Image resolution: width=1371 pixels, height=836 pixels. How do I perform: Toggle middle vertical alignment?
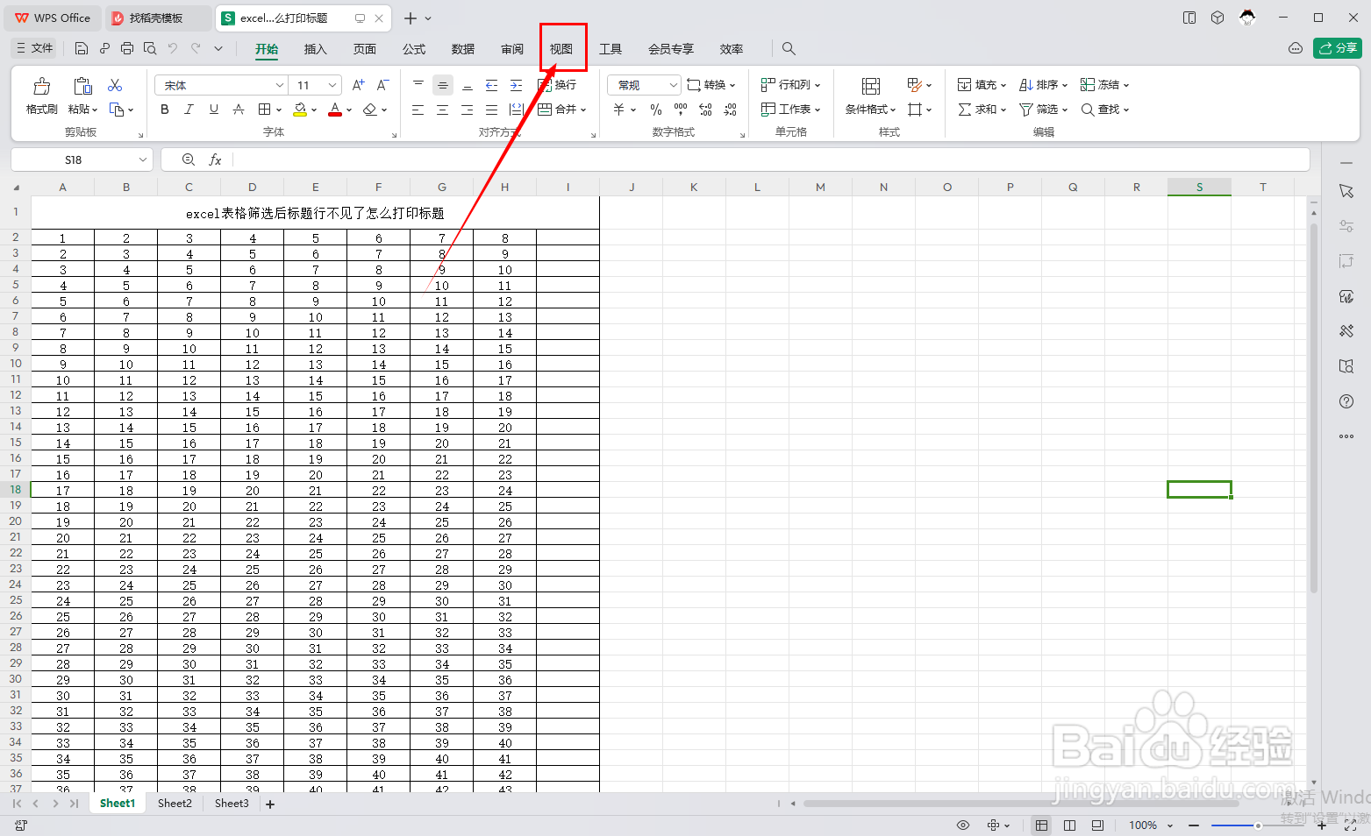click(x=442, y=85)
